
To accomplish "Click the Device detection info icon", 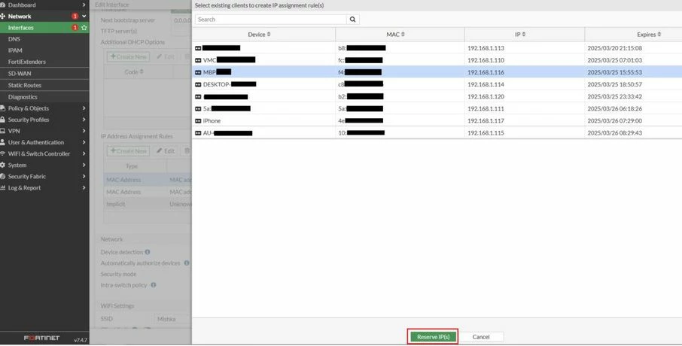I will pyautogui.click(x=148, y=252).
